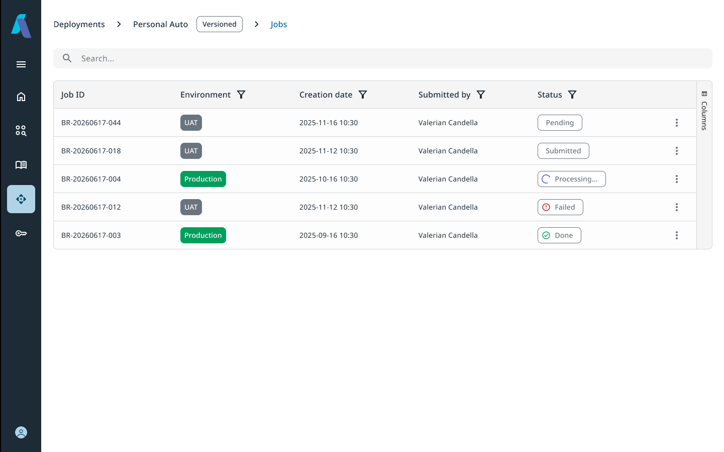Sort by the Creation date column header
This screenshot has height=452, width=724.
click(326, 95)
